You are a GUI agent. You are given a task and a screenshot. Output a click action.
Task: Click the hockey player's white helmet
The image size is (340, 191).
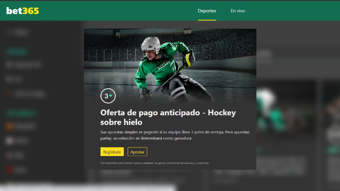150,44
